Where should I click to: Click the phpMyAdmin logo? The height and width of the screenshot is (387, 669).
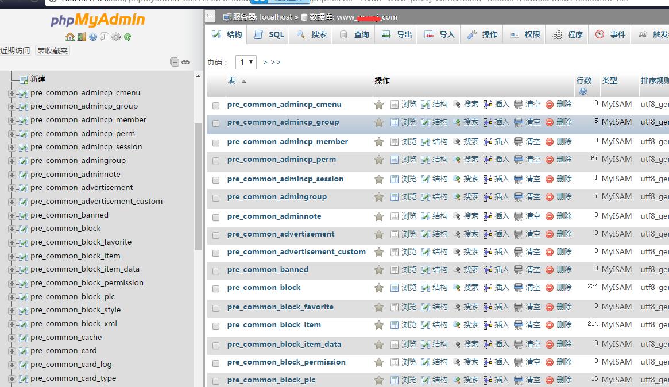pos(98,20)
